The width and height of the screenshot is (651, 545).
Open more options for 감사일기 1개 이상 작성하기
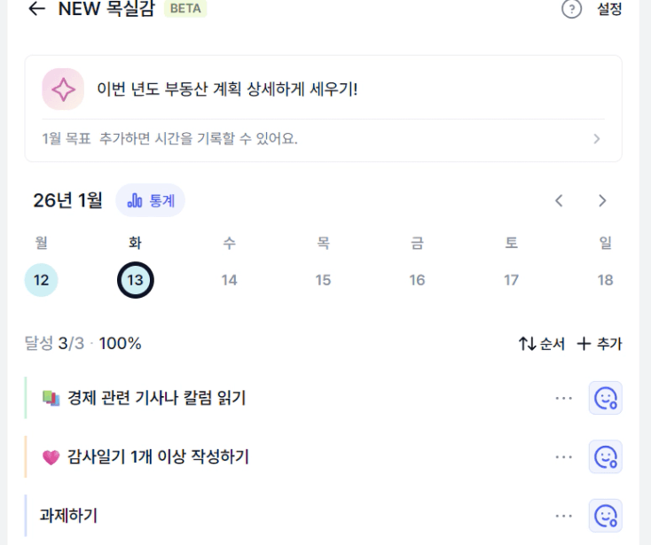[564, 456]
